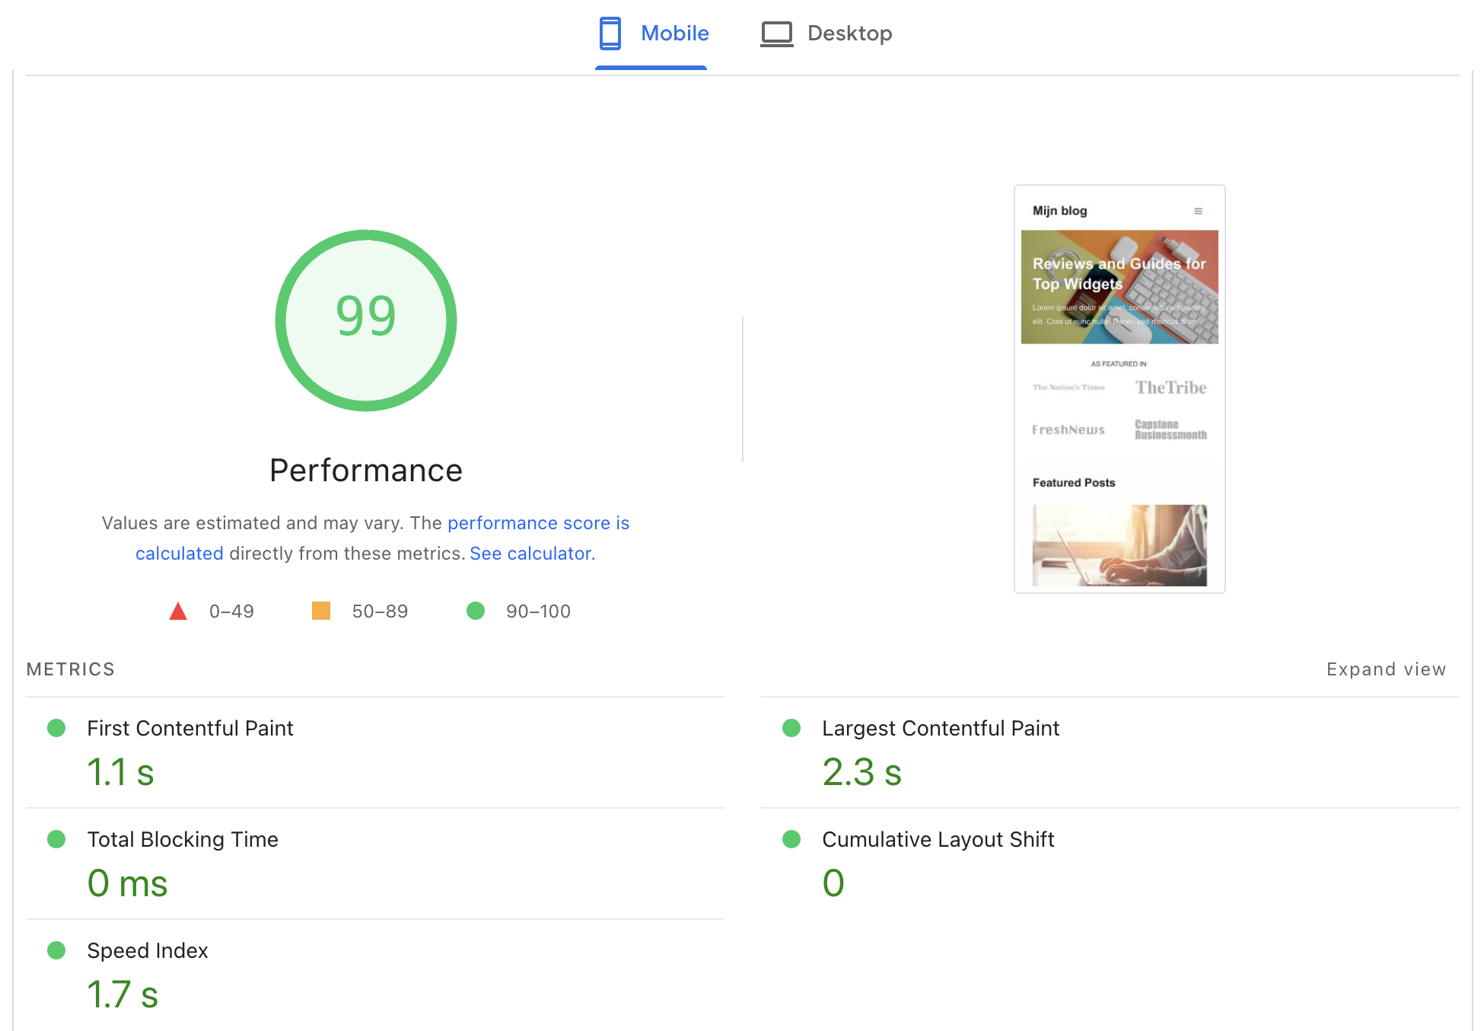Screen dimensions: 1484x1031
Task: Click green dot beside Cumulative Layout Shift
Action: [x=791, y=839]
